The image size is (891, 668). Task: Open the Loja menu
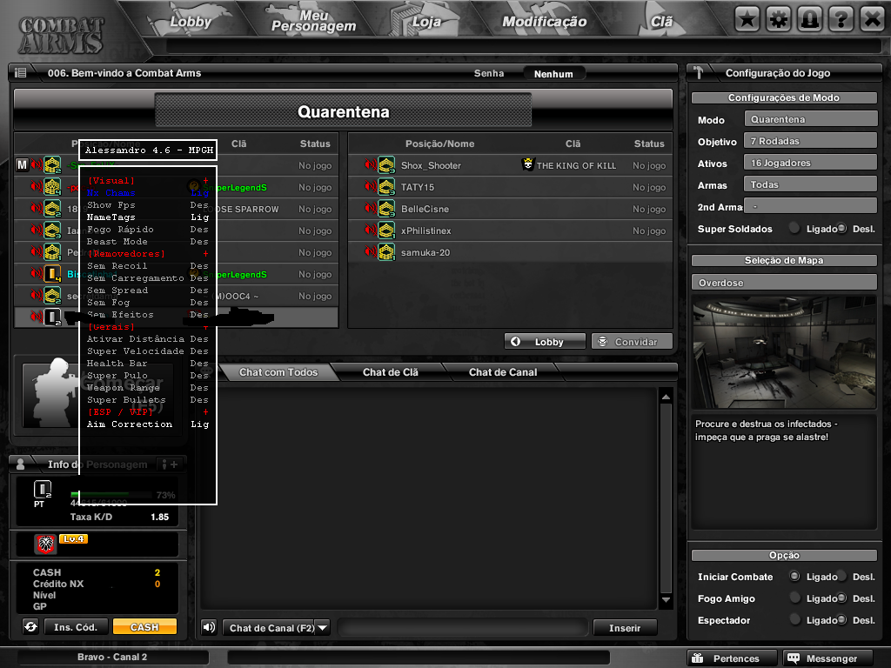coord(426,22)
